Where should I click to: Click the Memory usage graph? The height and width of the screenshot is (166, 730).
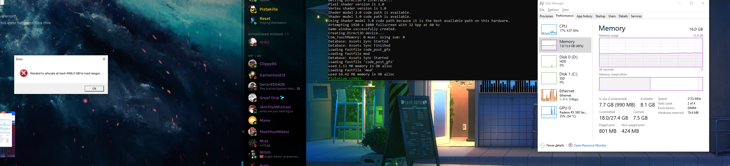tap(651, 53)
